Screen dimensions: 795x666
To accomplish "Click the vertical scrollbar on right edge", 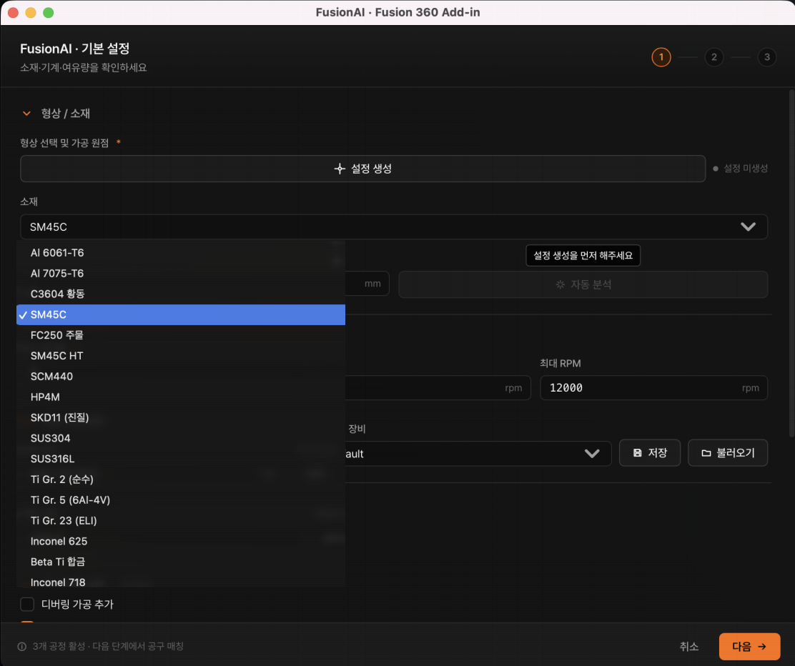I will 791,264.
